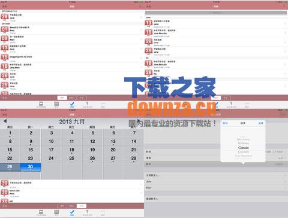Open the June row in settings form
The height and width of the screenshot is (218, 288).
pos(216,181)
